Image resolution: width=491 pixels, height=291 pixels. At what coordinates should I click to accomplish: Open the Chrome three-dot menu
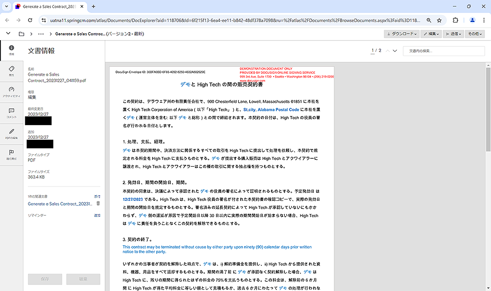pyautogui.click(x=484, y=21)
